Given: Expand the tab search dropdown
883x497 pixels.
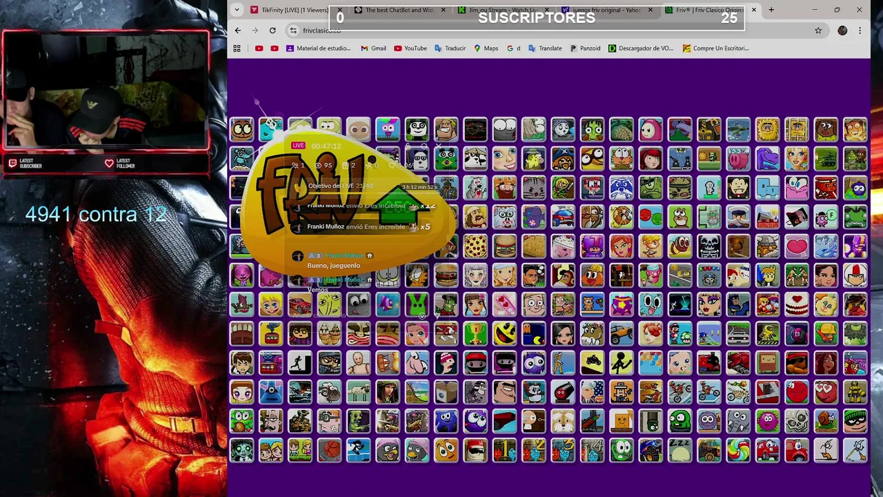Looking at the screenshot, I should pyautogui.click(x=237, y=10).
